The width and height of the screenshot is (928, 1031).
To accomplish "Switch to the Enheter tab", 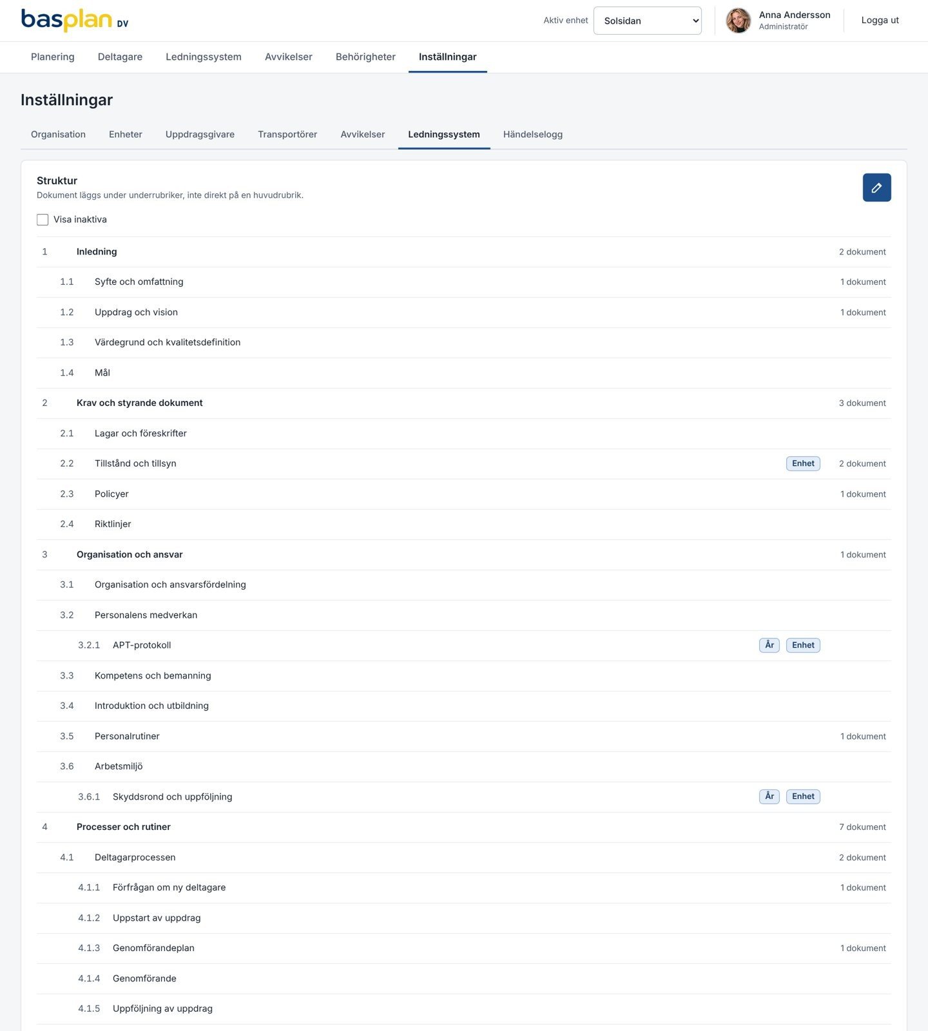I will pyautogui.click(x=126, y=134).
